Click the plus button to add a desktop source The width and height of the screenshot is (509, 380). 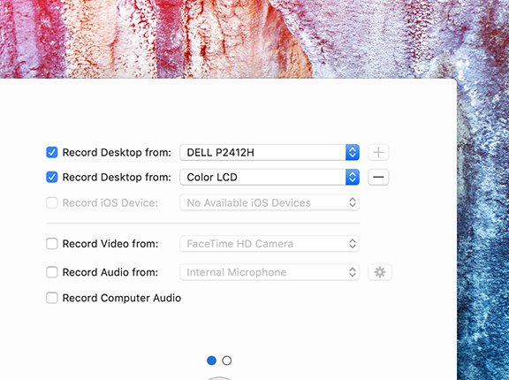(378, 152)
